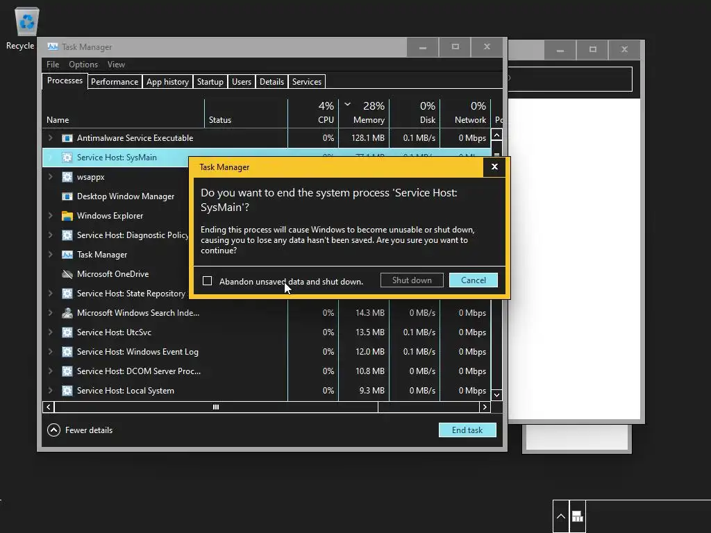Click the vertical scrollbar down arrow

tap(496, 395)
